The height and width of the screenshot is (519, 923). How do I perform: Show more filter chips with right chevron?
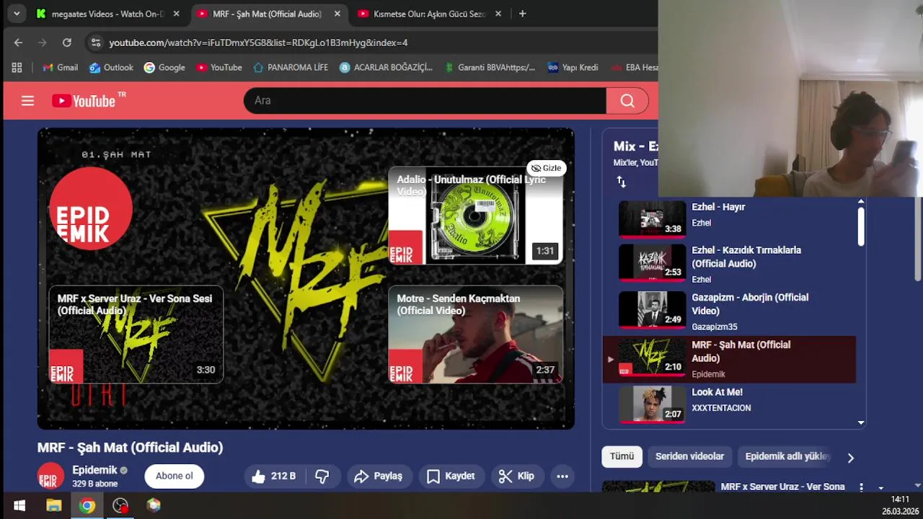[x=851, y=458]
